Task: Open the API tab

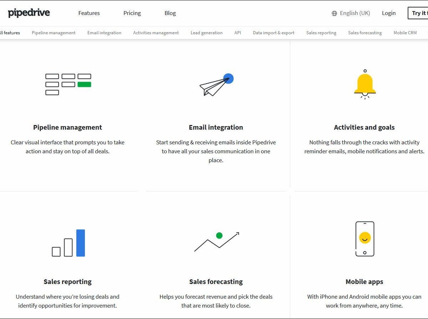Action: point(238,33)
